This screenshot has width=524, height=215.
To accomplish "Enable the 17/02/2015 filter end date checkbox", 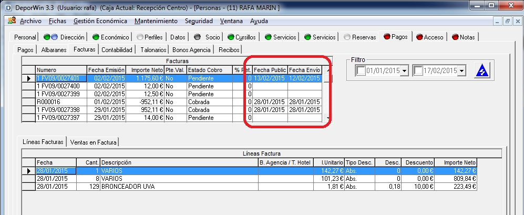I will [x=418, y=70].
